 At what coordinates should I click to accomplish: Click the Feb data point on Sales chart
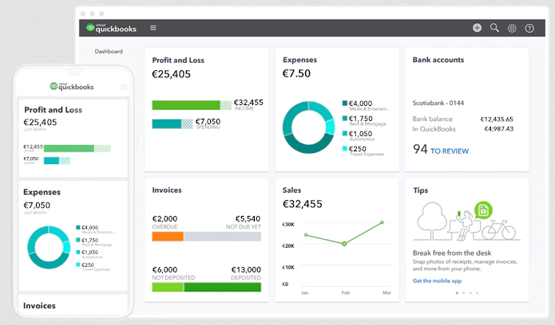[x=344, y=243]
